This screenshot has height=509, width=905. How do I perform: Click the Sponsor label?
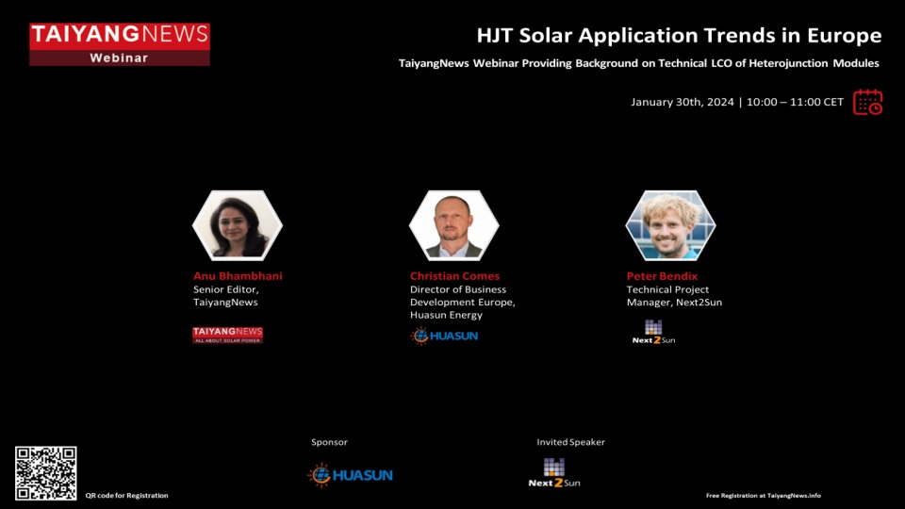coord(330,442)
